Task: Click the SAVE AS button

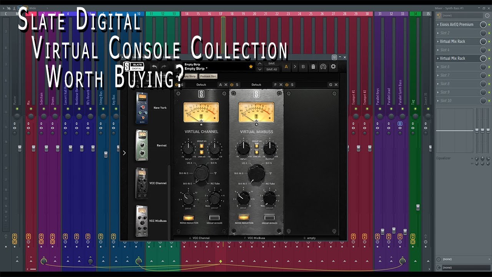Action: (271, 69)
